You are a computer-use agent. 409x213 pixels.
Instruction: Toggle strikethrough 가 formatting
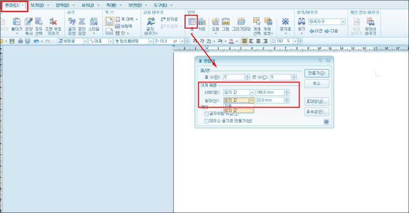point(220,41)
